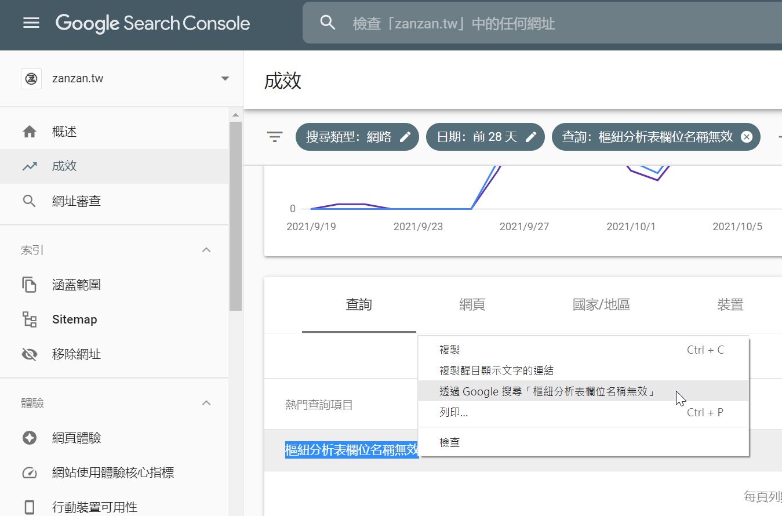Open 移除網址 removals page
782x516 pixels.
pos(114,354)
